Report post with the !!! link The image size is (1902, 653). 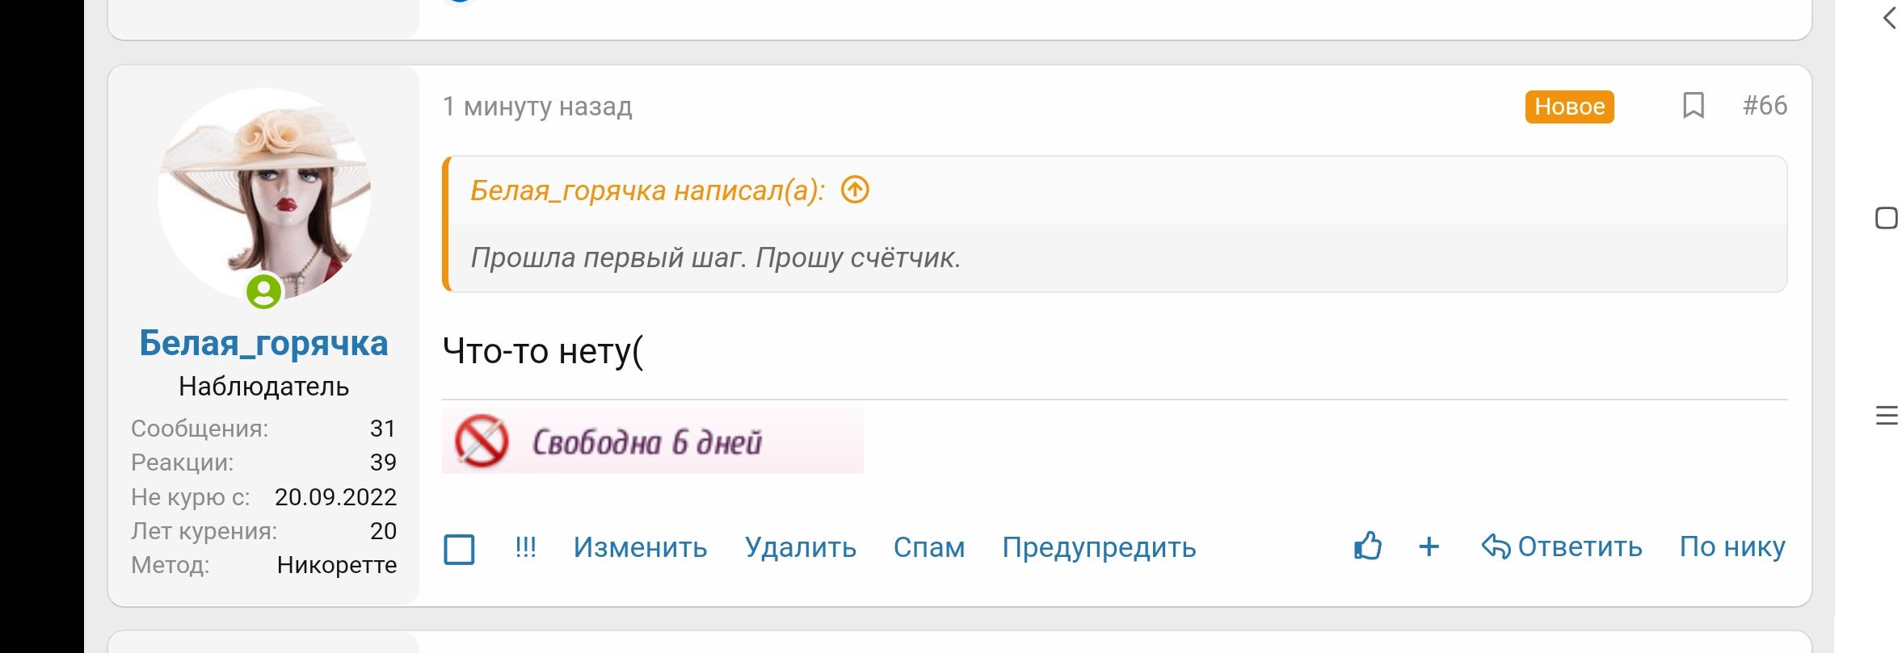[525, 547]
